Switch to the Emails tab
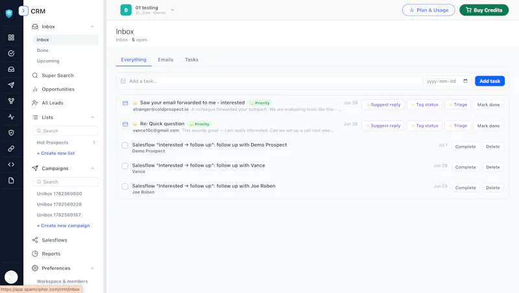Viewport: 519px width, 293px height. click(x=165, y=60)
